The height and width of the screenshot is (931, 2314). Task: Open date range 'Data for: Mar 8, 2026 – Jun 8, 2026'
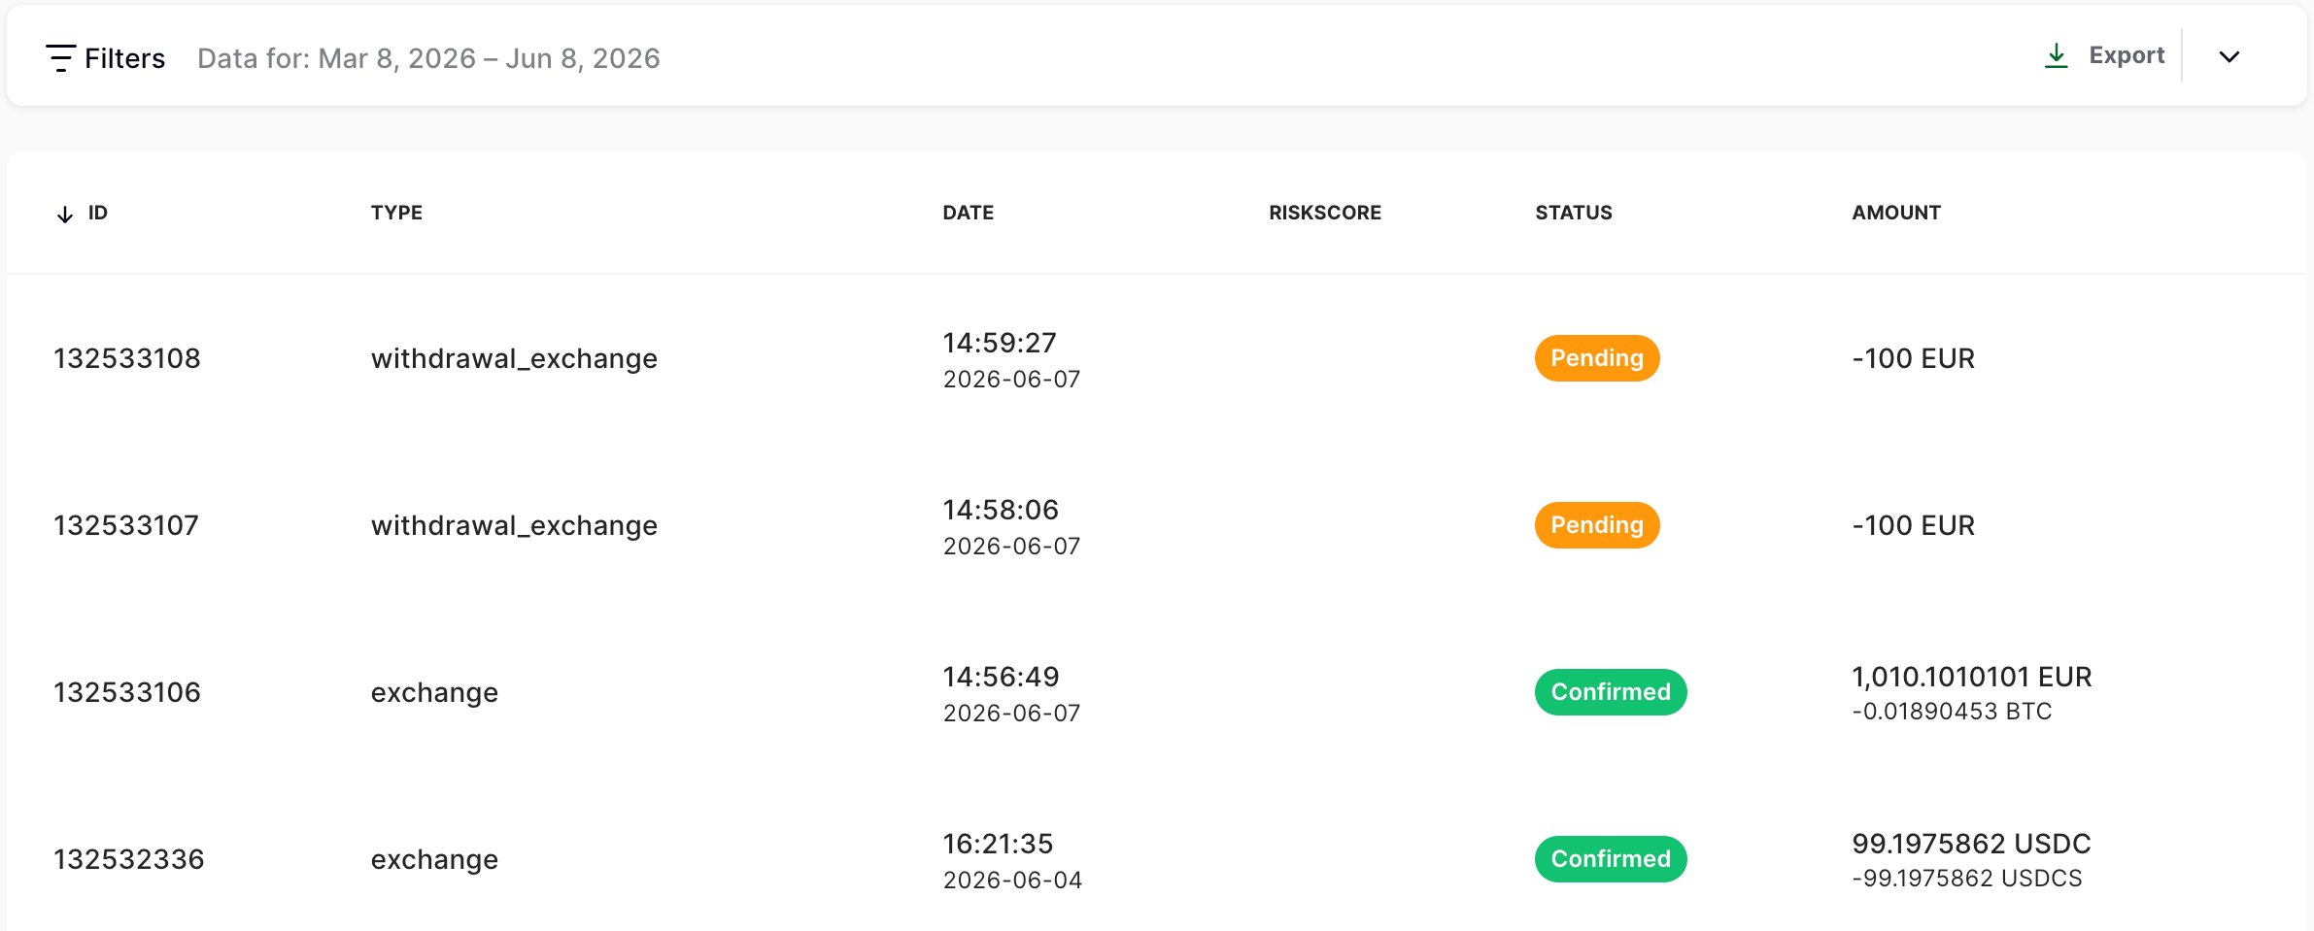[x=428, y=58]
